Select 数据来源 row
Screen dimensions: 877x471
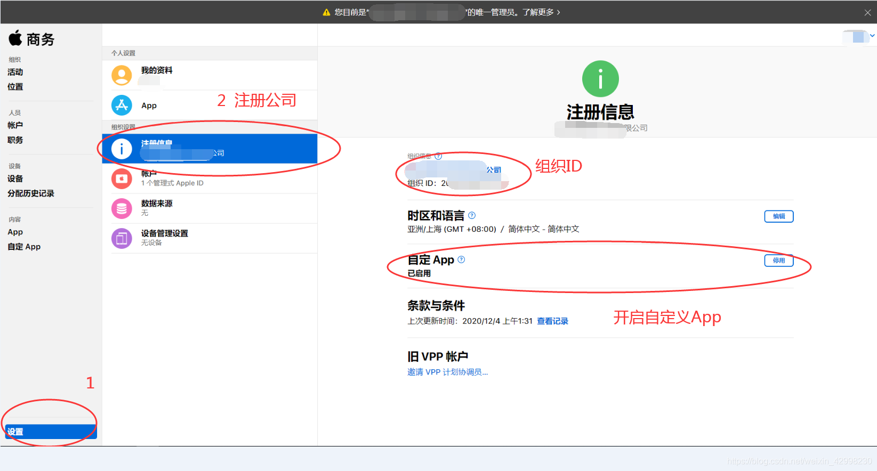[x=210, y=208]
